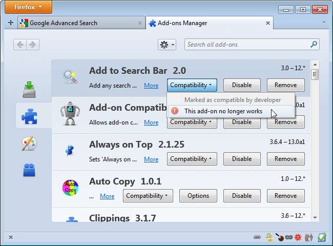333x246 pixels.
Task: Remove the Auto Copy add-on
Action: coord(286,196)
